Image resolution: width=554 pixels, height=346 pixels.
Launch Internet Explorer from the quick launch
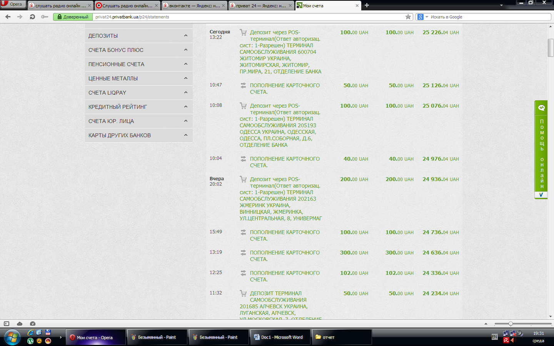pos(30,333)
